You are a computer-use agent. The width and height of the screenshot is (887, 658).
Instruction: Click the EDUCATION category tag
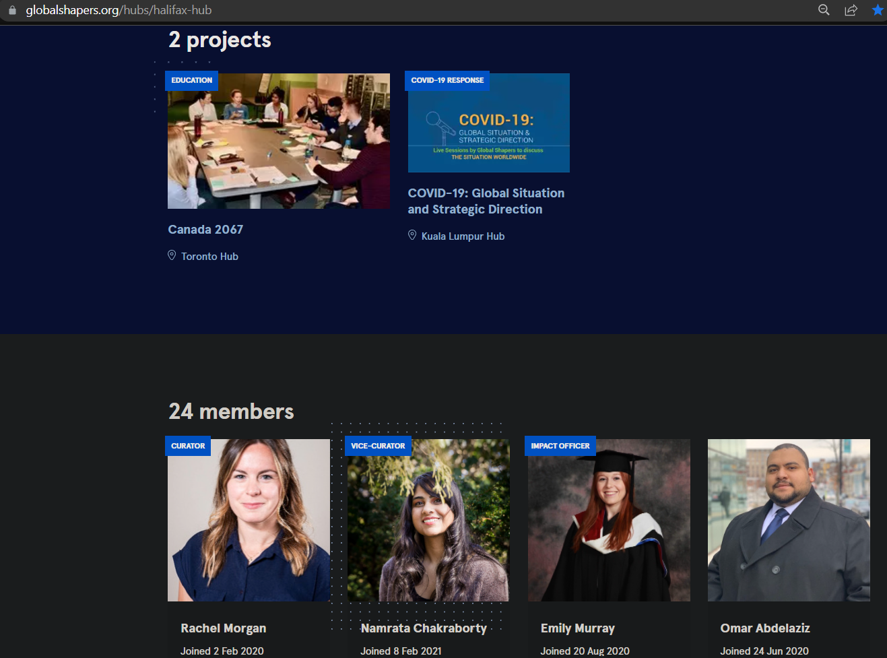point(191,80)
